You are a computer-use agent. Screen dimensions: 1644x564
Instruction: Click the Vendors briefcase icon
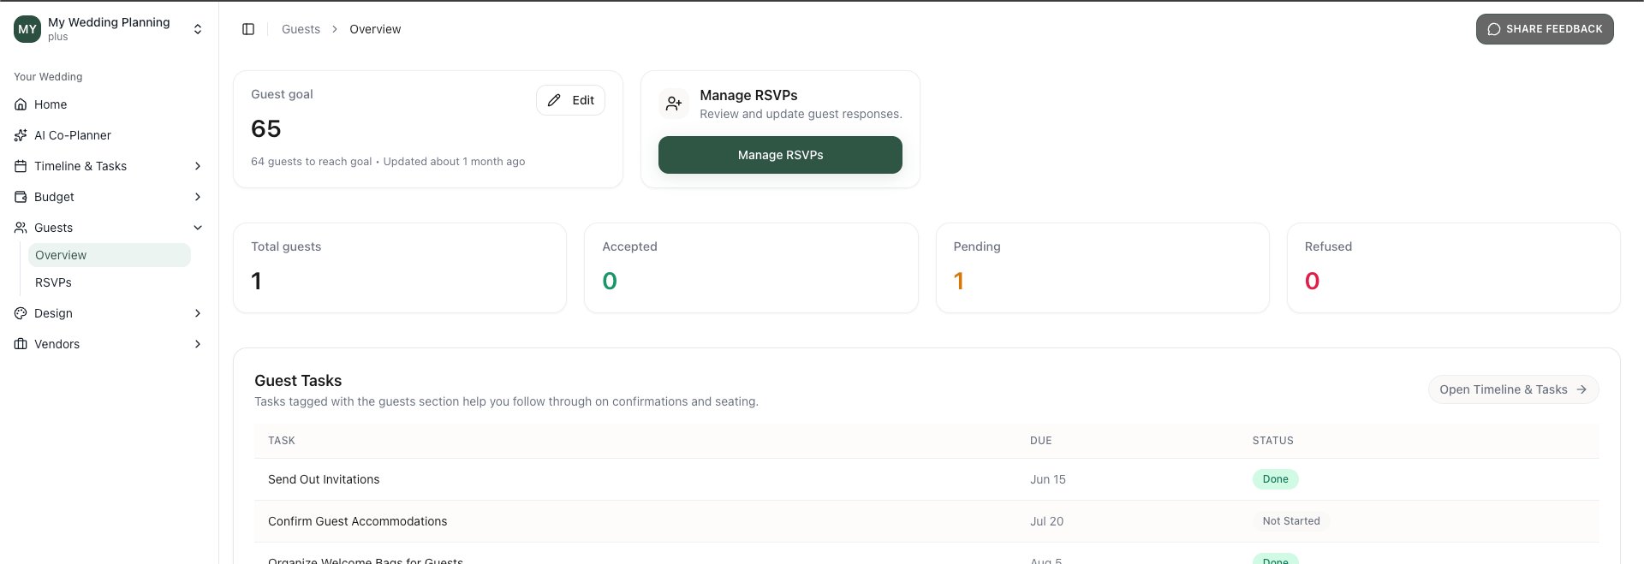click(21, 344)
